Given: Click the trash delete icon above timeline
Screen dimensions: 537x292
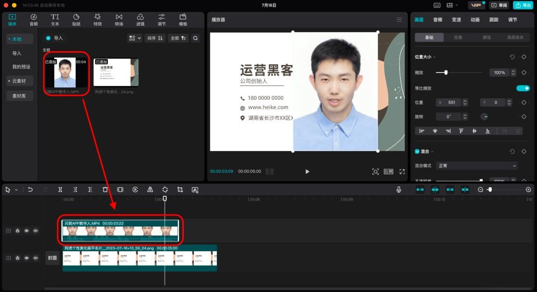Looking at the screenshot, I should click(105, 190).
